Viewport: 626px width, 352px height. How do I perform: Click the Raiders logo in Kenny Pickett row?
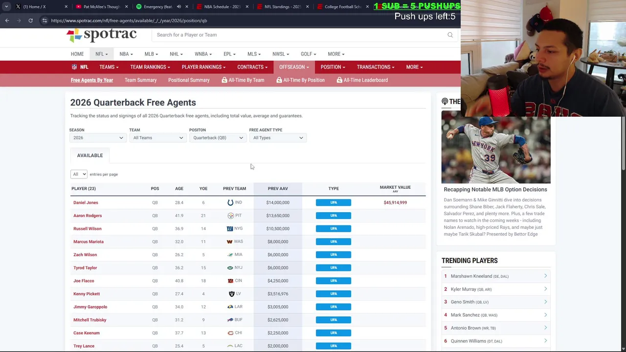[232, 294]
